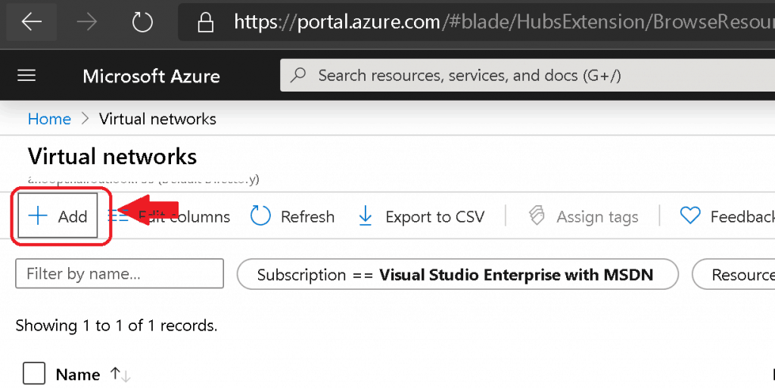This screenshot has width=775, height=389.
Task: Select the portal.azure.com URL address bar
Action: [x=477, y=22]
